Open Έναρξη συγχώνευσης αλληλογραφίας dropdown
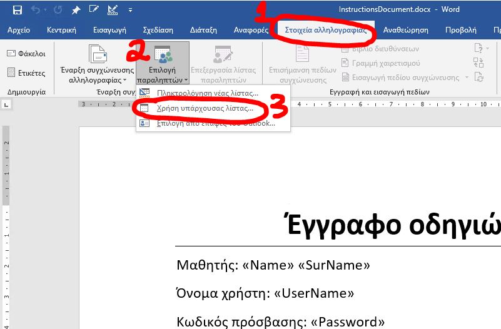This screenshot has width=501, height=329. point(97,64)
